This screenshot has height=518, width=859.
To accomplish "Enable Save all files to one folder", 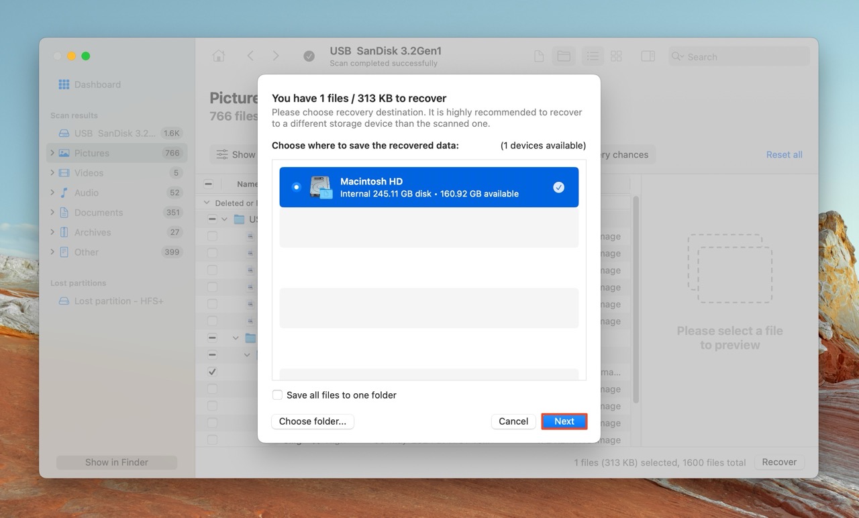I will coord(277,395).
